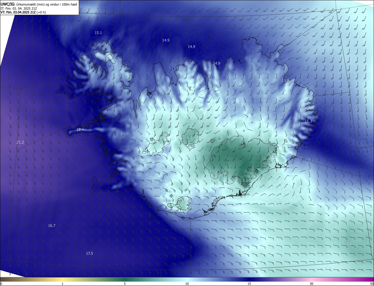This screenshot has height=286, width=374.
Task: Click the 13.4 value near the northeast coast
Action: (x=285, y=80)
